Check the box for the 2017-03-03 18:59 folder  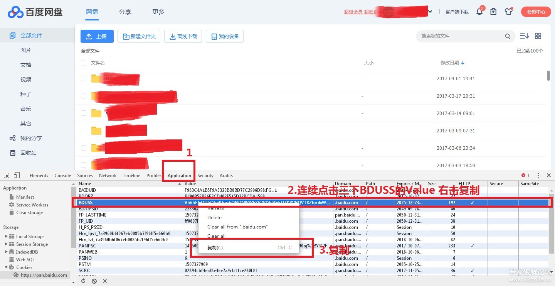(84, 165)
